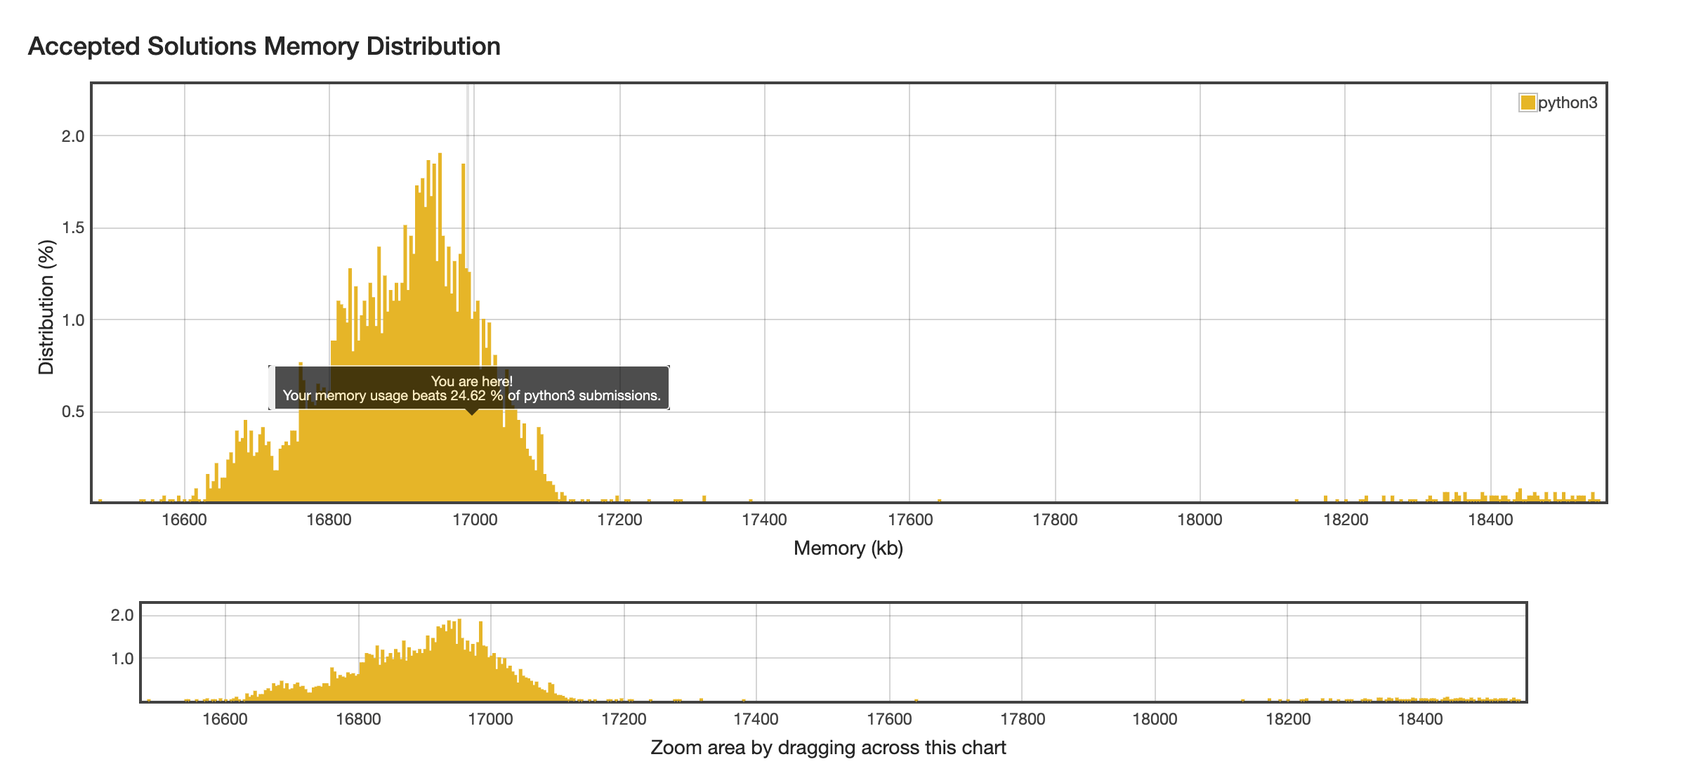Click the python3 legend color swatch
The height and width of the screenshot is (771, 1701).
[x=1528, y=103]
